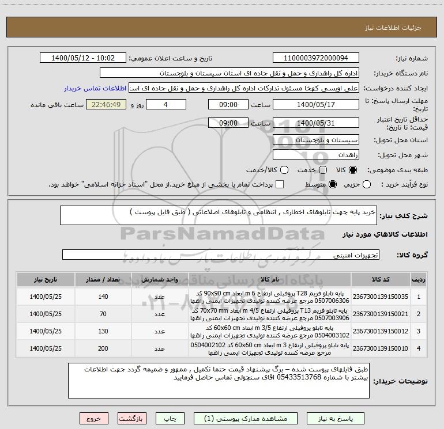Screen dimensions: 444x429
Task: Click the 'تعداد / مقدار' column header
Action: [103, 279]
